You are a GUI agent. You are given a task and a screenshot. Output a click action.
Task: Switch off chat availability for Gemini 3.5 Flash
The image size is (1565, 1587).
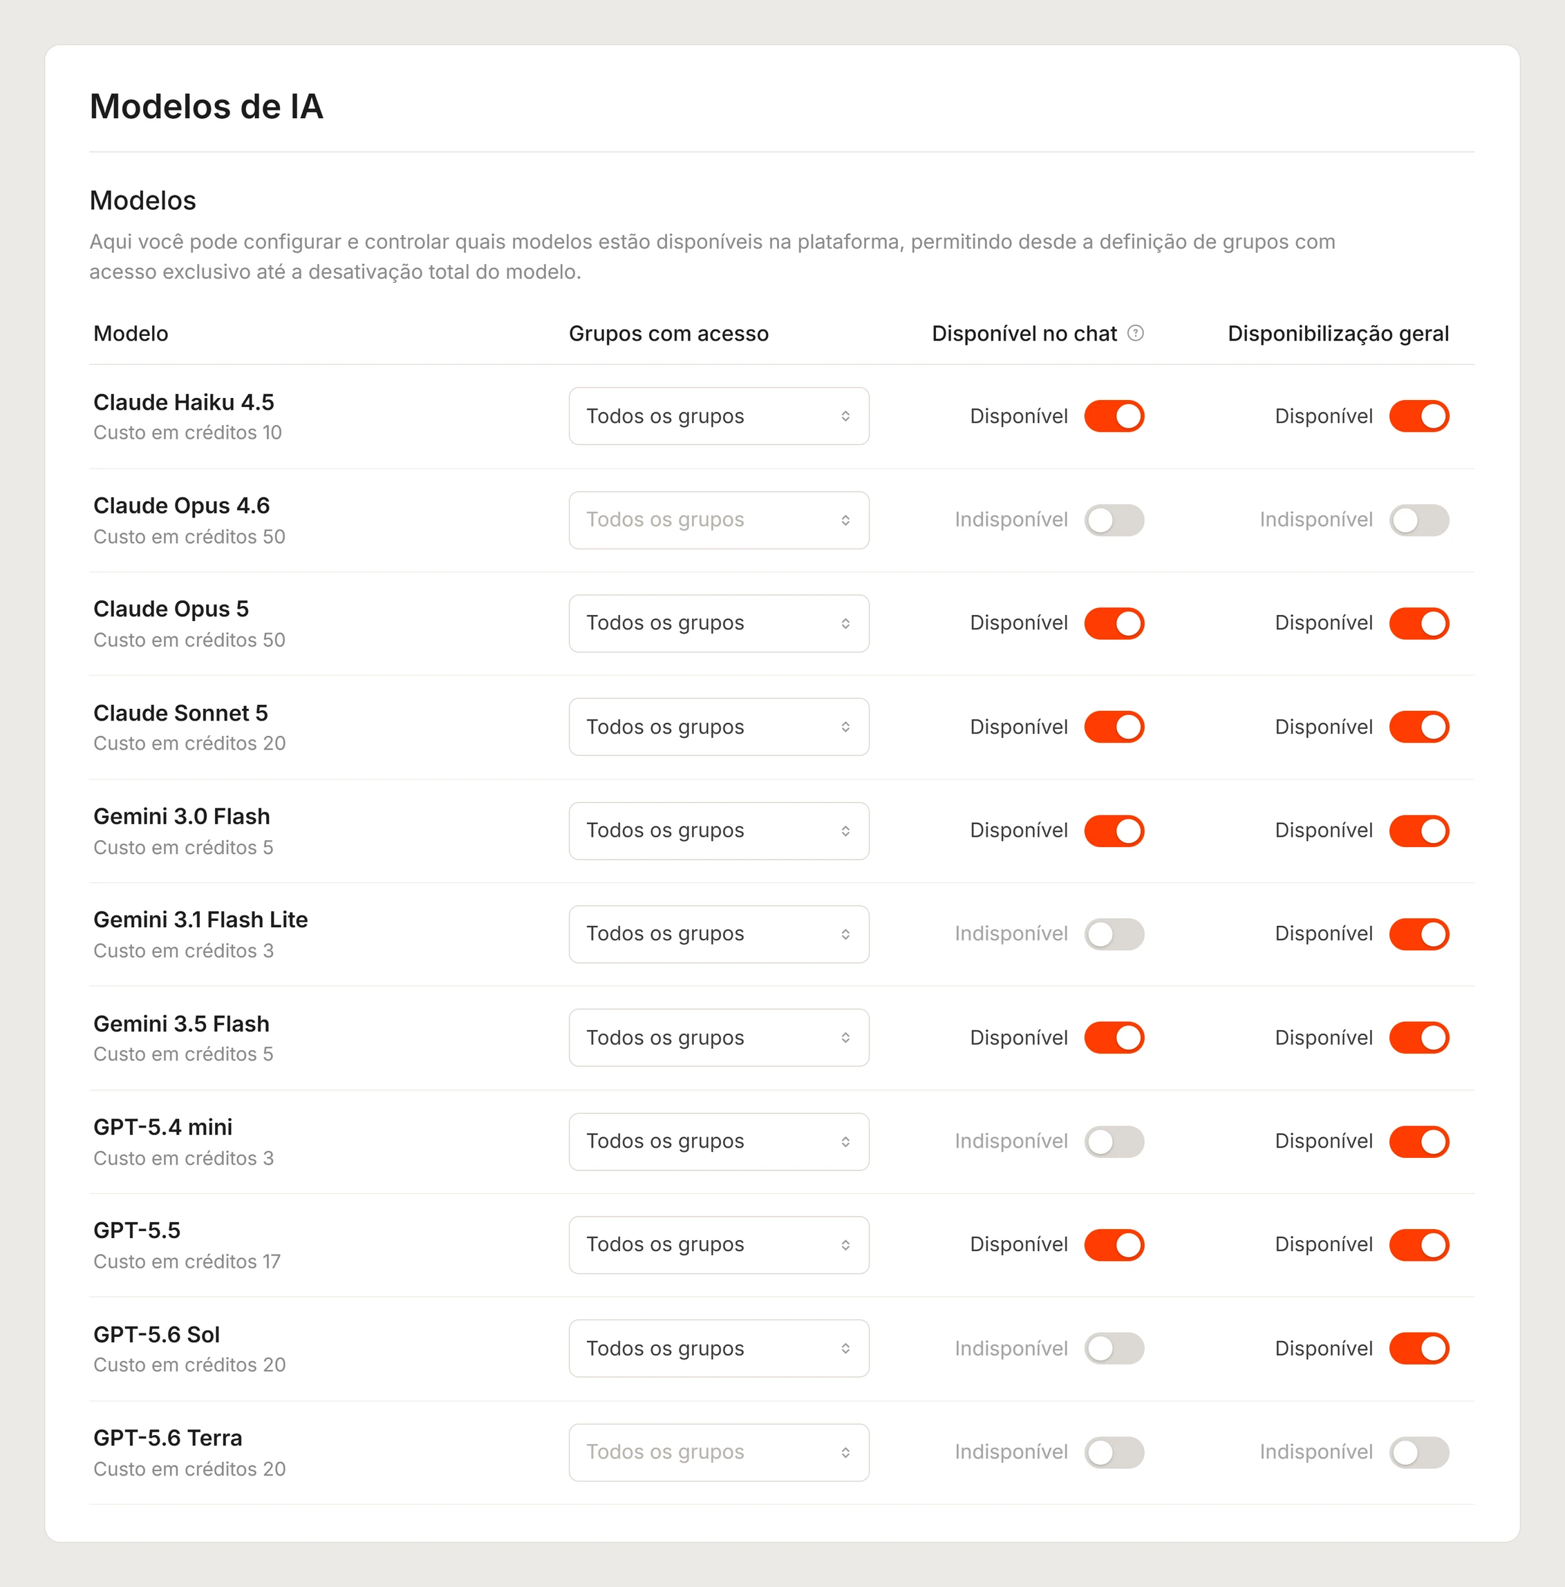click(x=1114, y=1038)
